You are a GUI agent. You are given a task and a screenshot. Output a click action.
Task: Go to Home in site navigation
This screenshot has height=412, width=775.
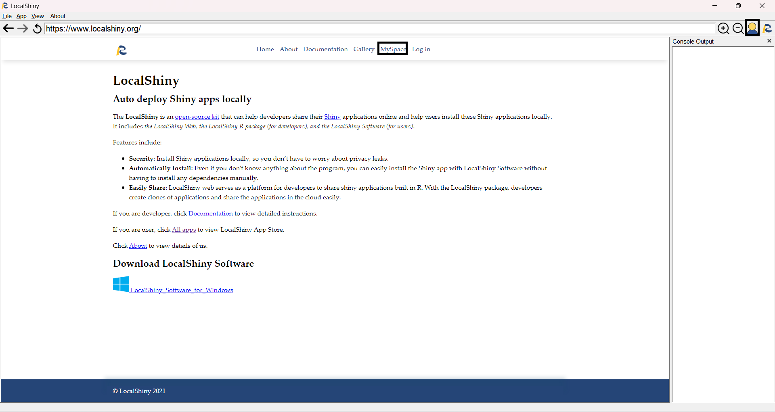[265, 49]
